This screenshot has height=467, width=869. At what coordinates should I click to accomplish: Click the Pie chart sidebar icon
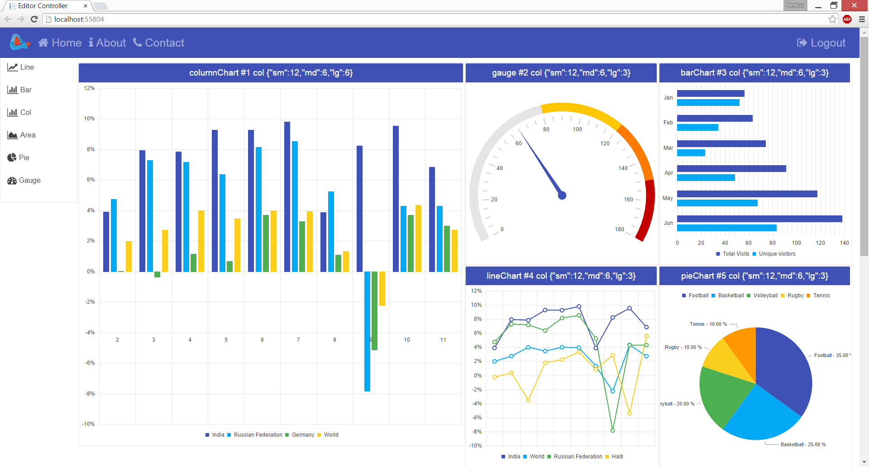click(x=12, y=157)
